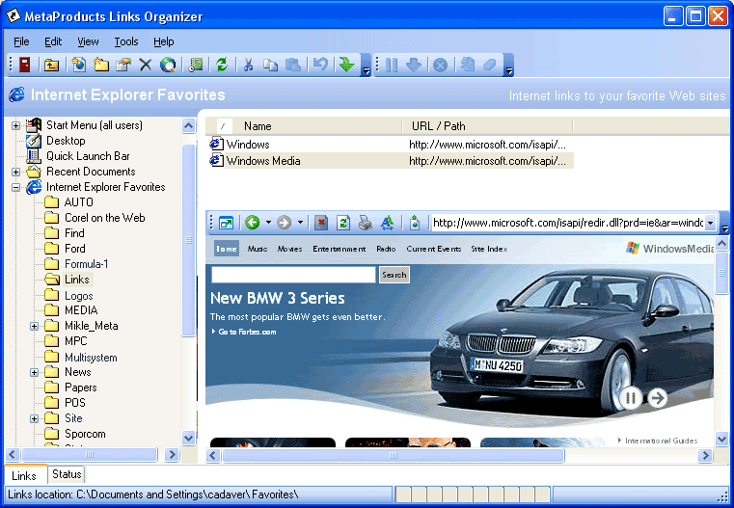This screenshot has height=508, width=734.
Task: Expand the Start Menu (all users) node
Action: click(x=16, y=125)
